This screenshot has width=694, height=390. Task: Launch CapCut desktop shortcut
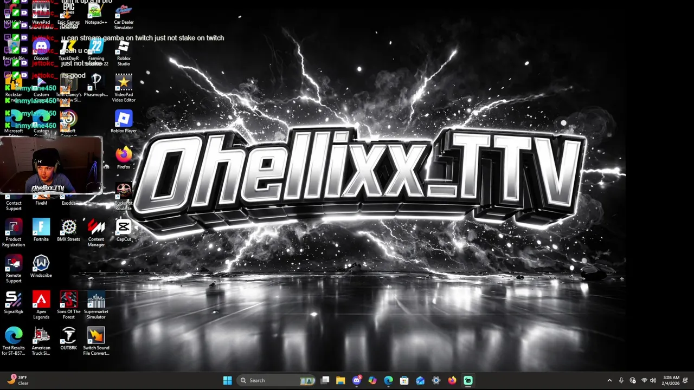pos(124,231)
